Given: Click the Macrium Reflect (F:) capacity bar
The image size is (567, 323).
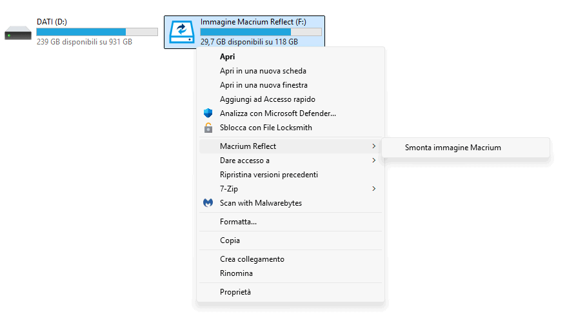Looking at the screenshot, I should (x=261, y=32).
